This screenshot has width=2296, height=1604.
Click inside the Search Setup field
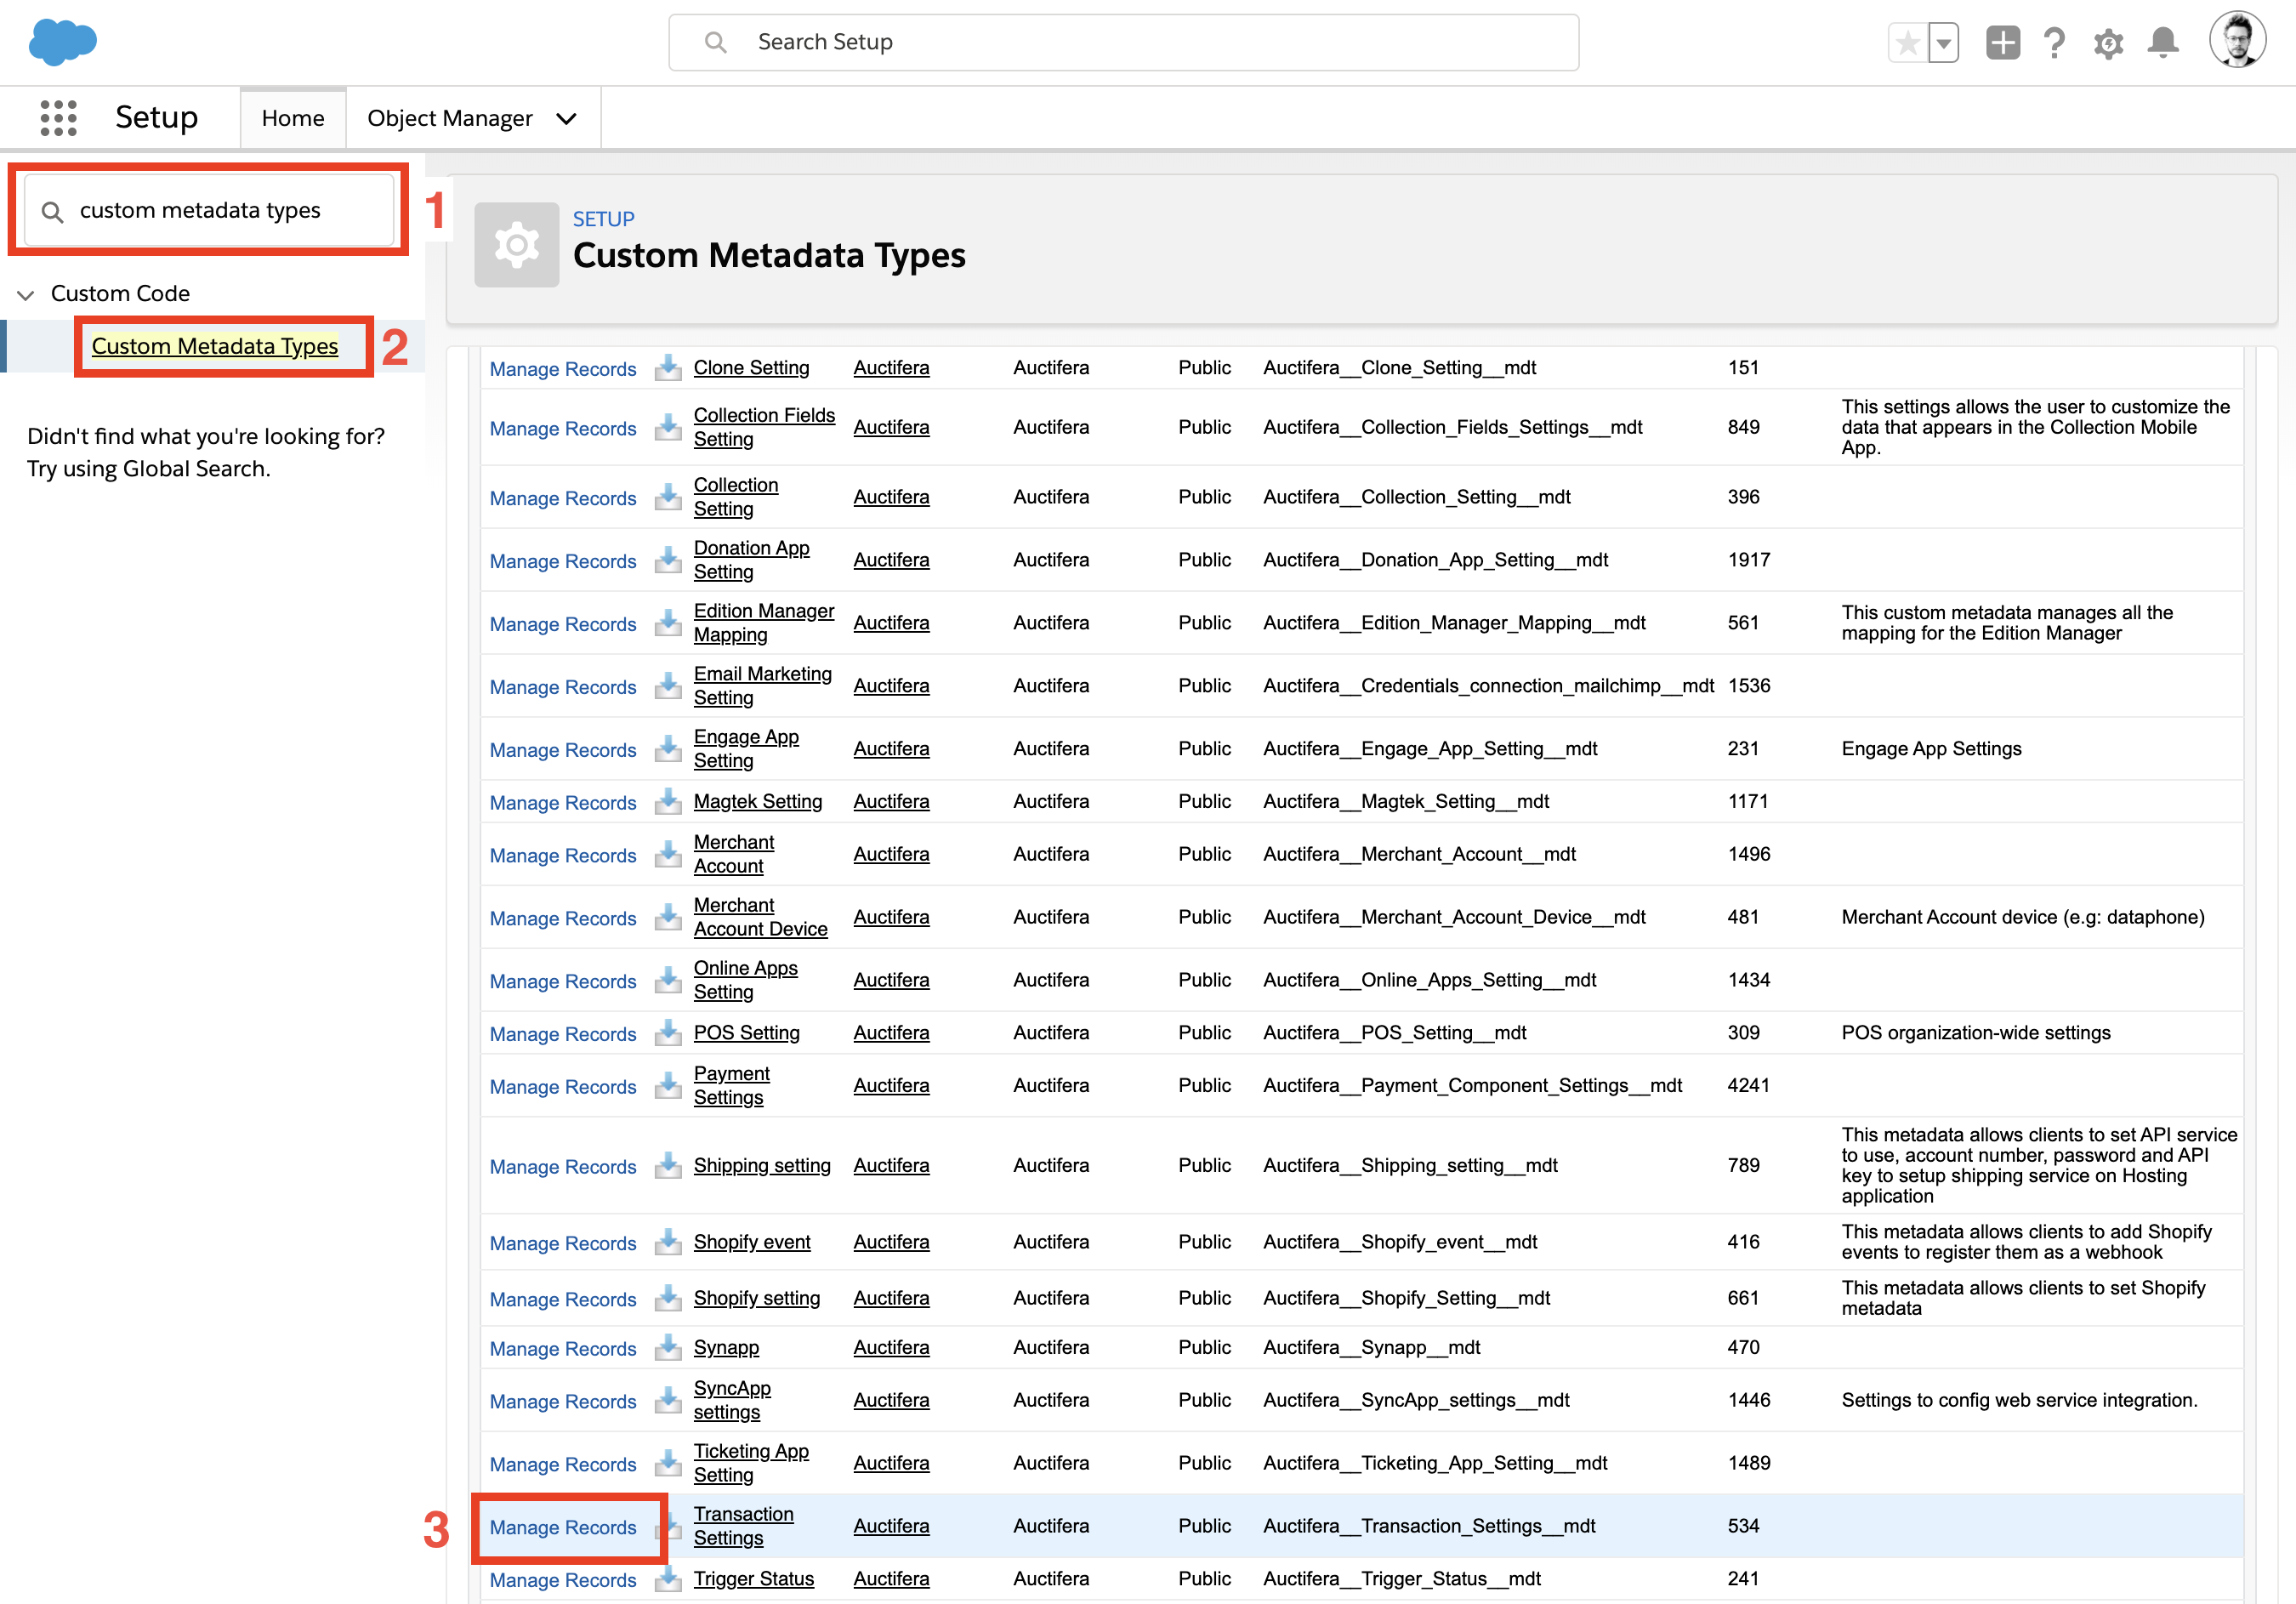pyautogui.click(x=1120, y=42)
